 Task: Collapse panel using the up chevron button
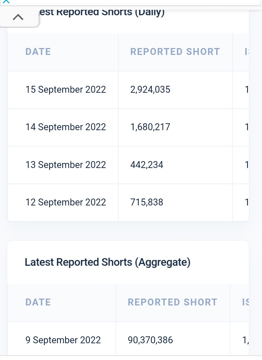(18, 17)
